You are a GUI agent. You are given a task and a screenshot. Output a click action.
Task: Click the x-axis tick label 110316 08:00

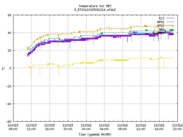pos(122,127)
